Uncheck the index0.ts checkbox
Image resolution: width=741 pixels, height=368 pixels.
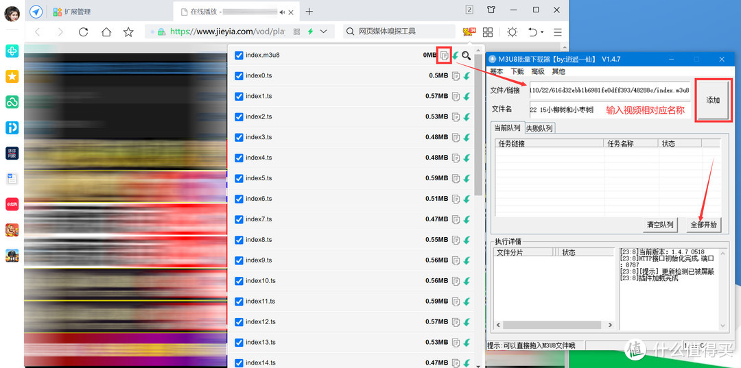coord(239,75)
